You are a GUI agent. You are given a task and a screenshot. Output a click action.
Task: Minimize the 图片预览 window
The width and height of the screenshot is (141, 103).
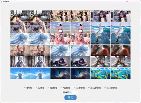click(x=127, y=2)
